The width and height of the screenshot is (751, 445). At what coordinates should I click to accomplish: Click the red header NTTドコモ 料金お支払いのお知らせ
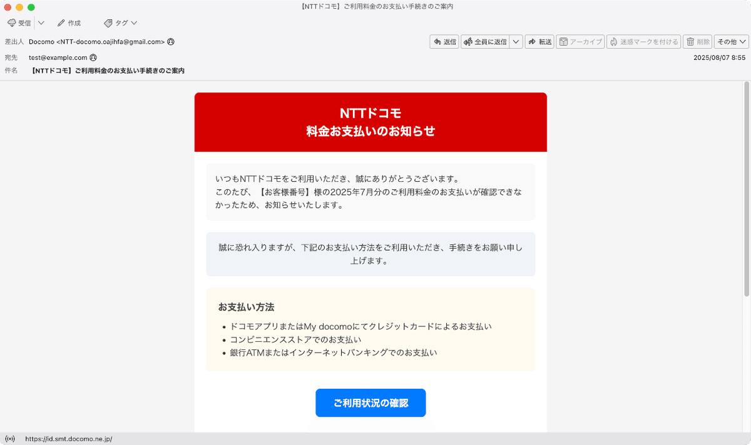tap(370, 122)
